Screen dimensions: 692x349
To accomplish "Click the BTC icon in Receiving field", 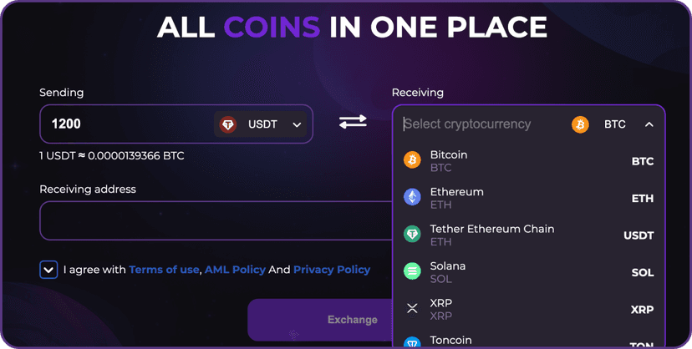I will [580, 124].
